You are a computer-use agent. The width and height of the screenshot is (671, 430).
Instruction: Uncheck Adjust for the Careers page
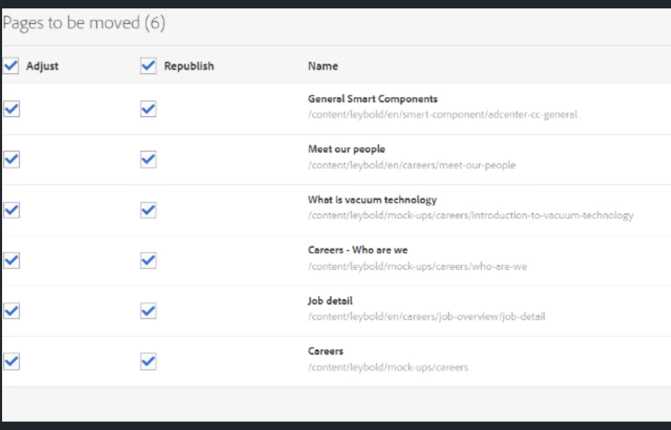[11, 361]
